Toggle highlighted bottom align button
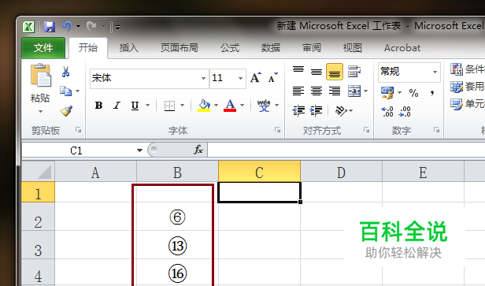Image resolution: width=485 pixels, height=286 pixels. 335,72
